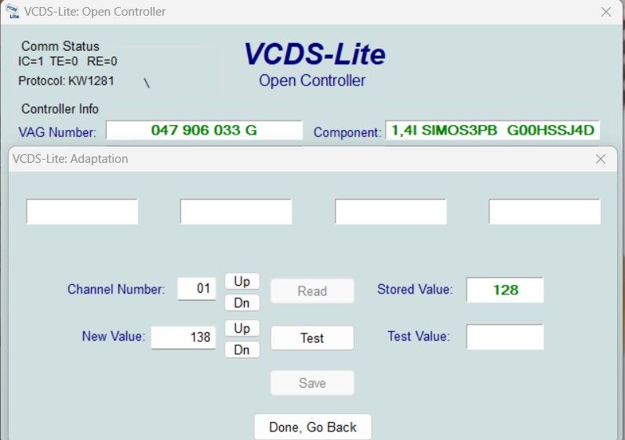Click the VAG Number: label
This screenshot has height=440, width=625.
(57, 132)
